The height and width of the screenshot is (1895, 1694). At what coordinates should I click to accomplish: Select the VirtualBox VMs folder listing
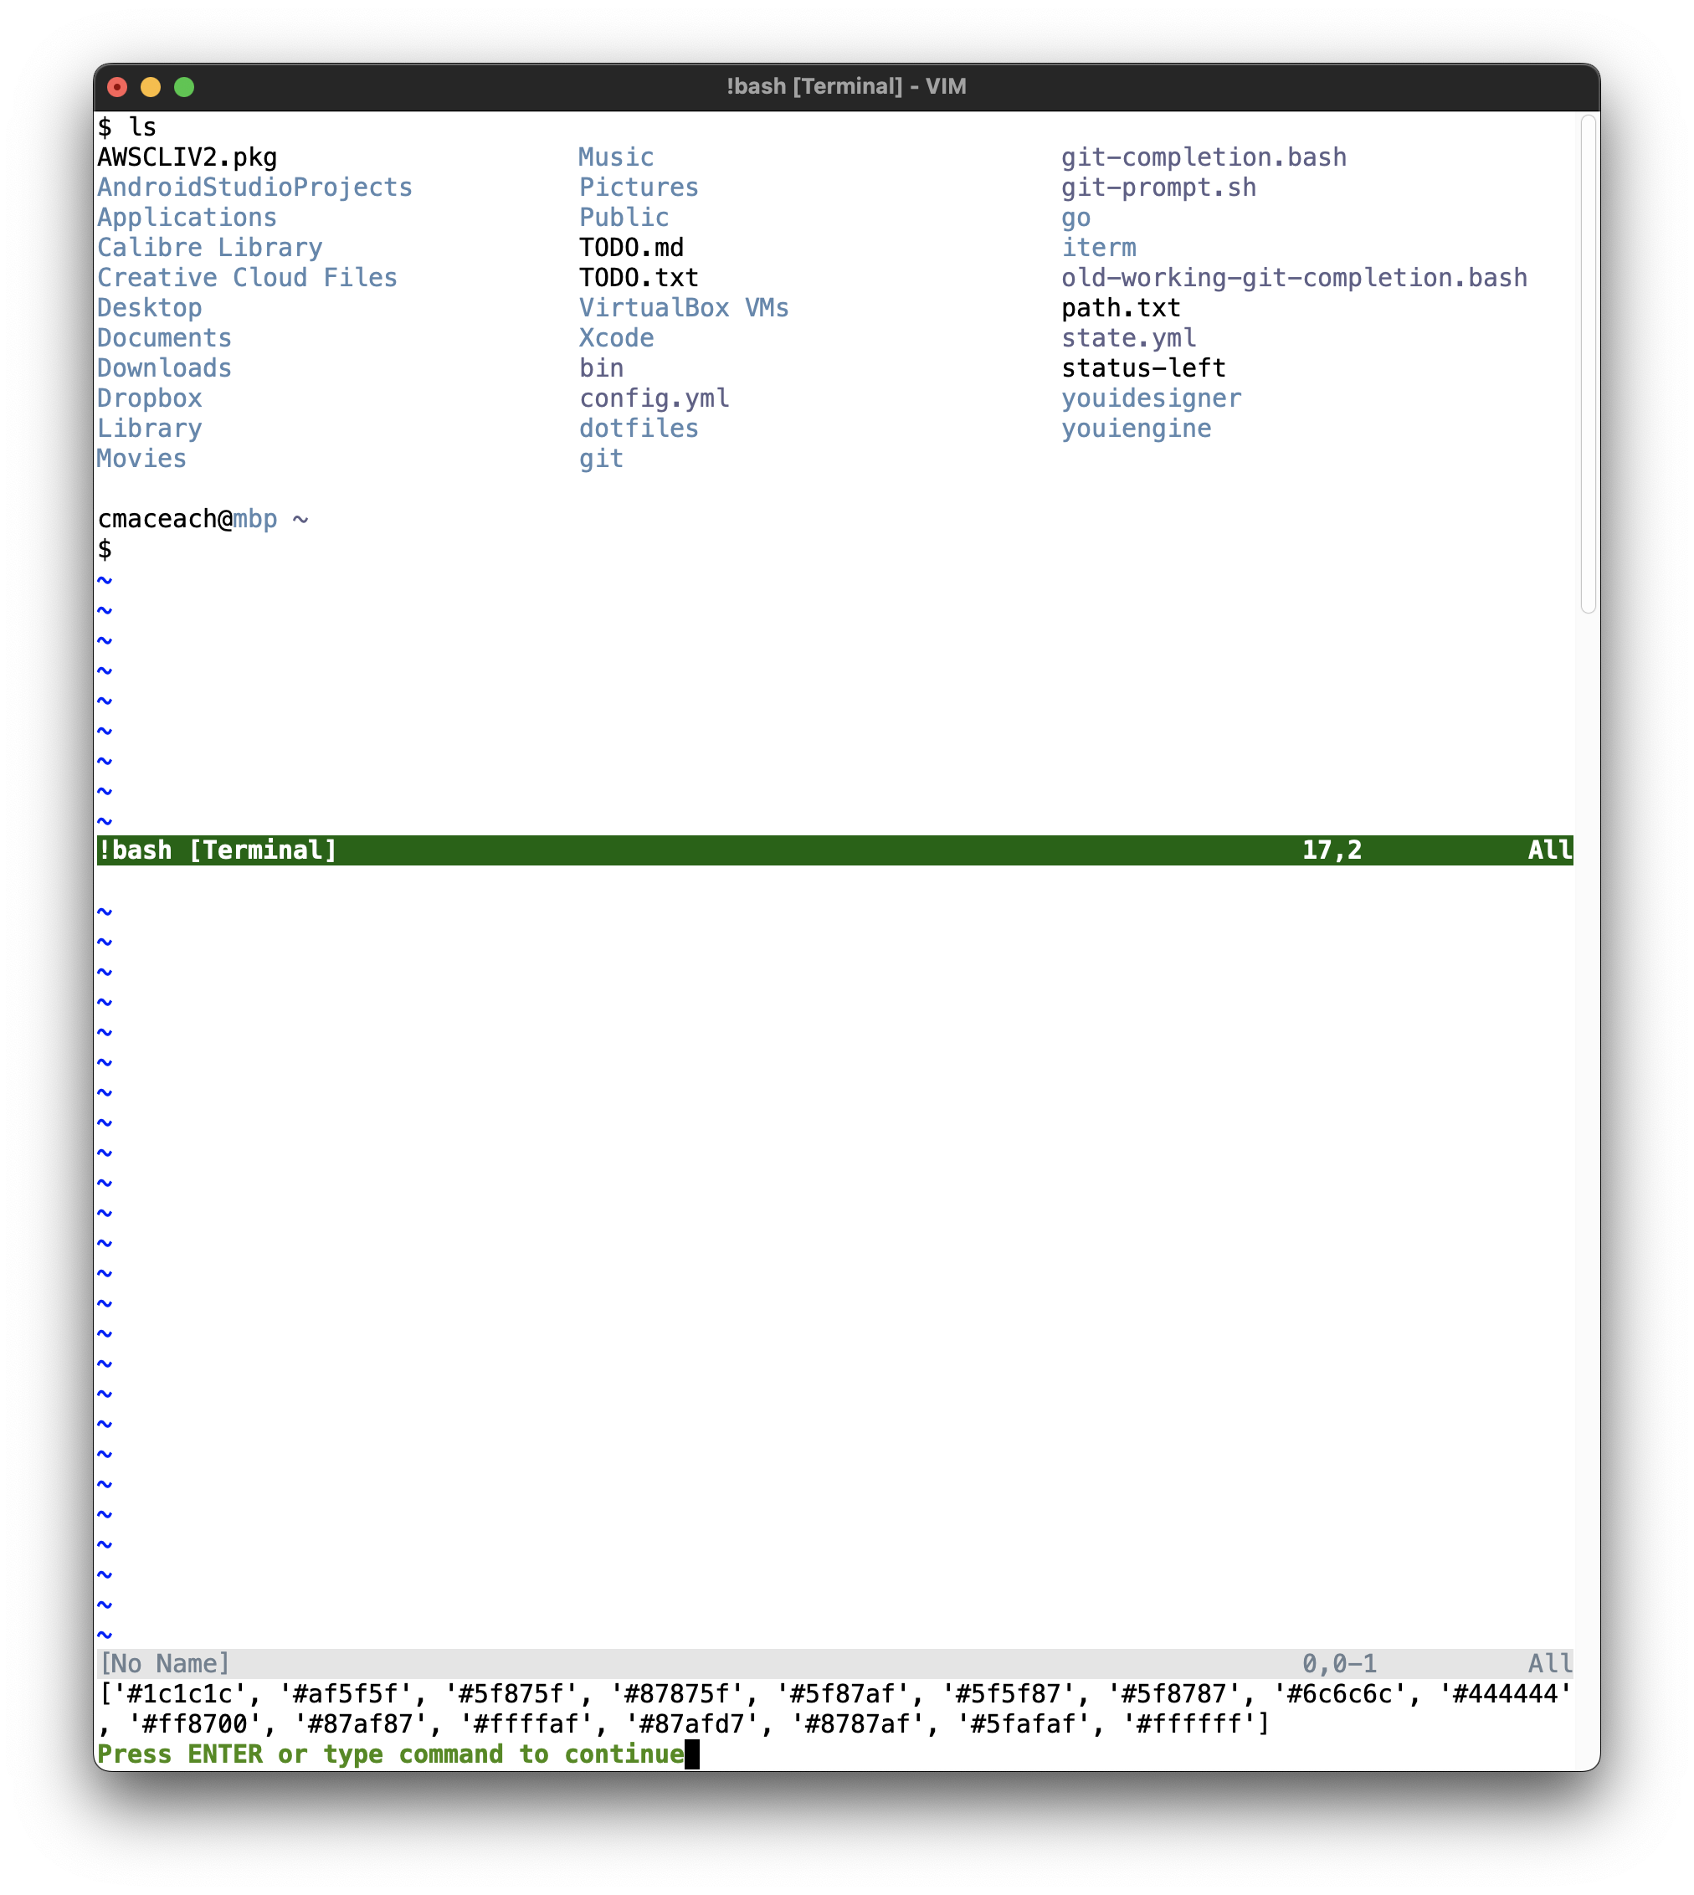point(683,307)
